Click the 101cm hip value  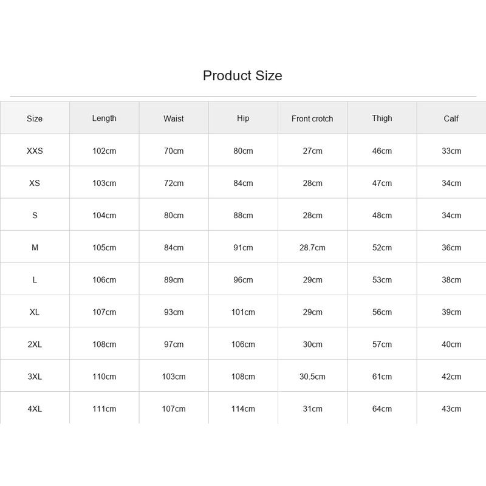coord(243,312)
